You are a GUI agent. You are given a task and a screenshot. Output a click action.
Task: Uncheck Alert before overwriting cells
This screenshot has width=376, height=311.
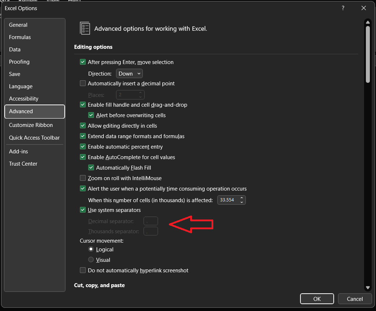(x=91, y=115)
